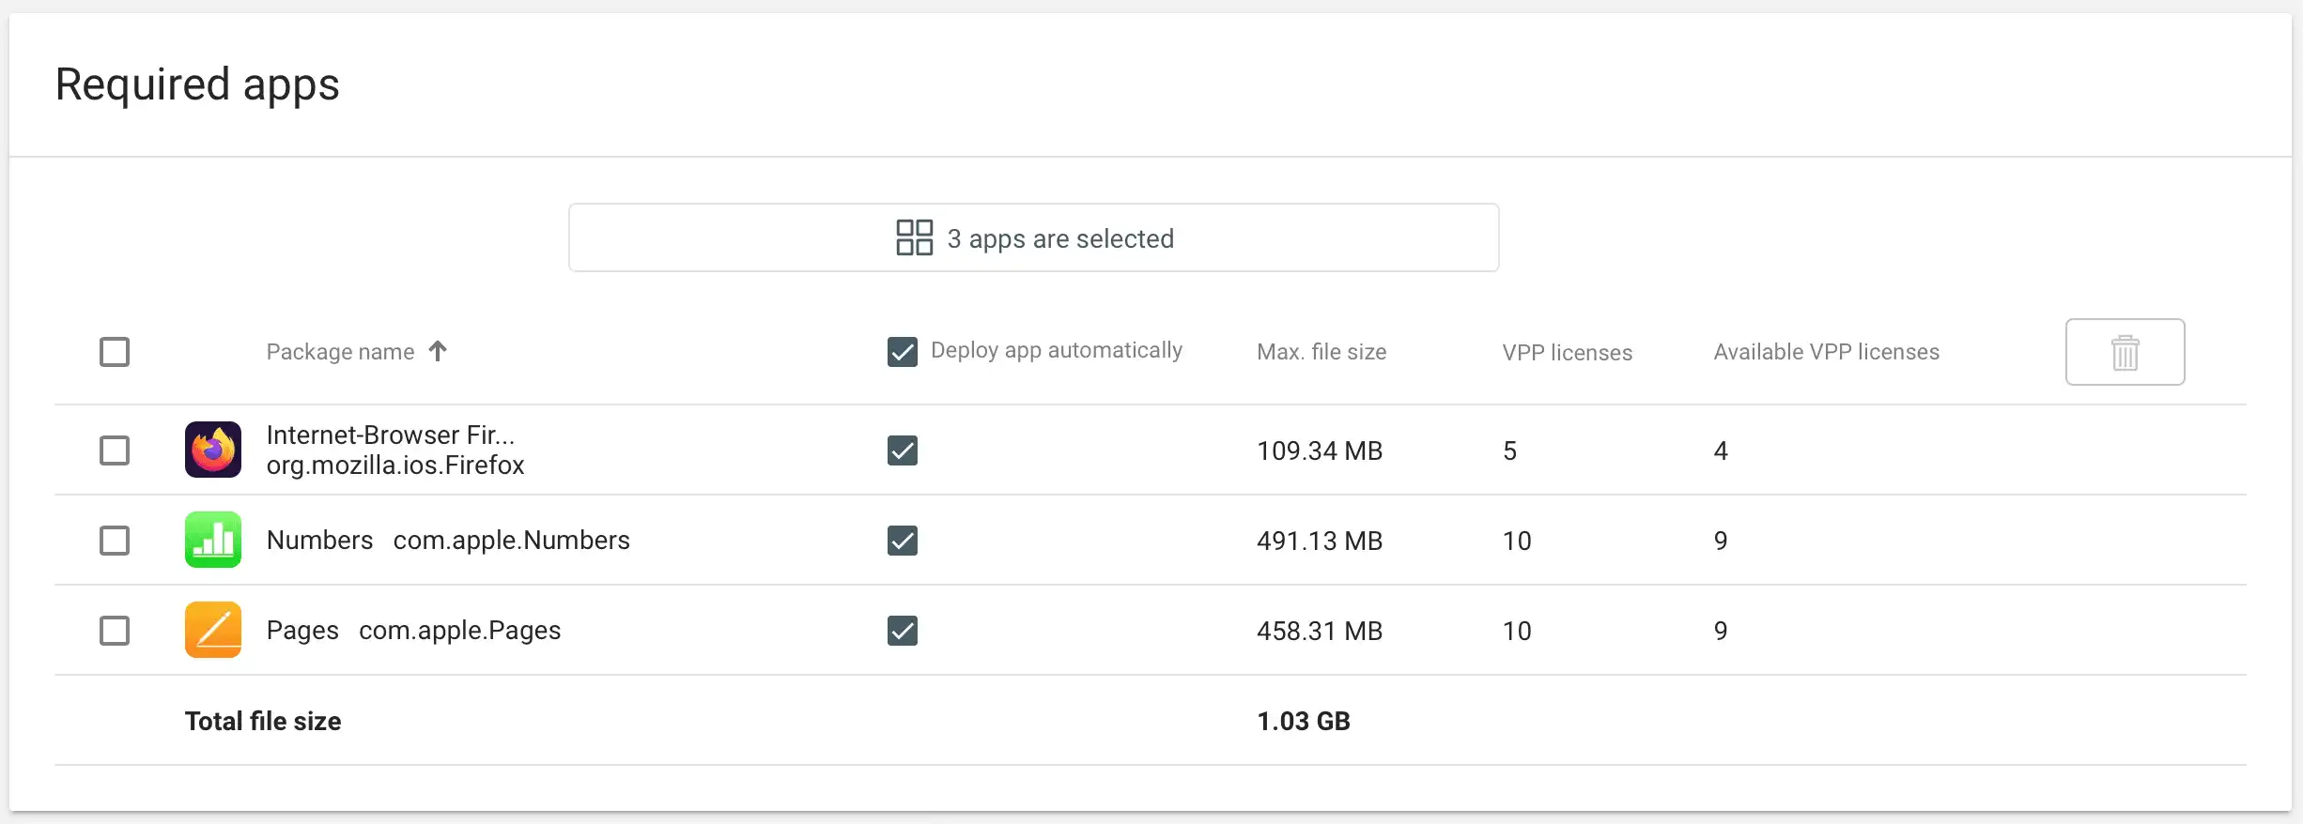Disable automatic deployment for Firefox

point(903,450)
